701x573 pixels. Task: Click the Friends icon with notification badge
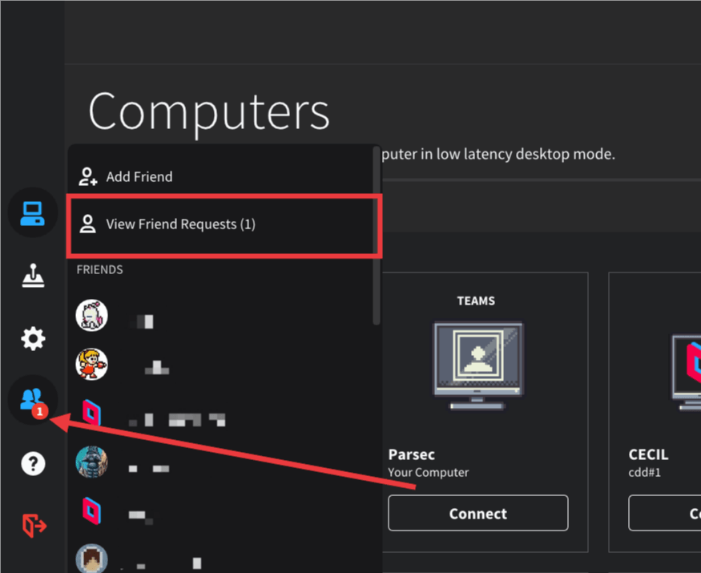coord(33,400)
